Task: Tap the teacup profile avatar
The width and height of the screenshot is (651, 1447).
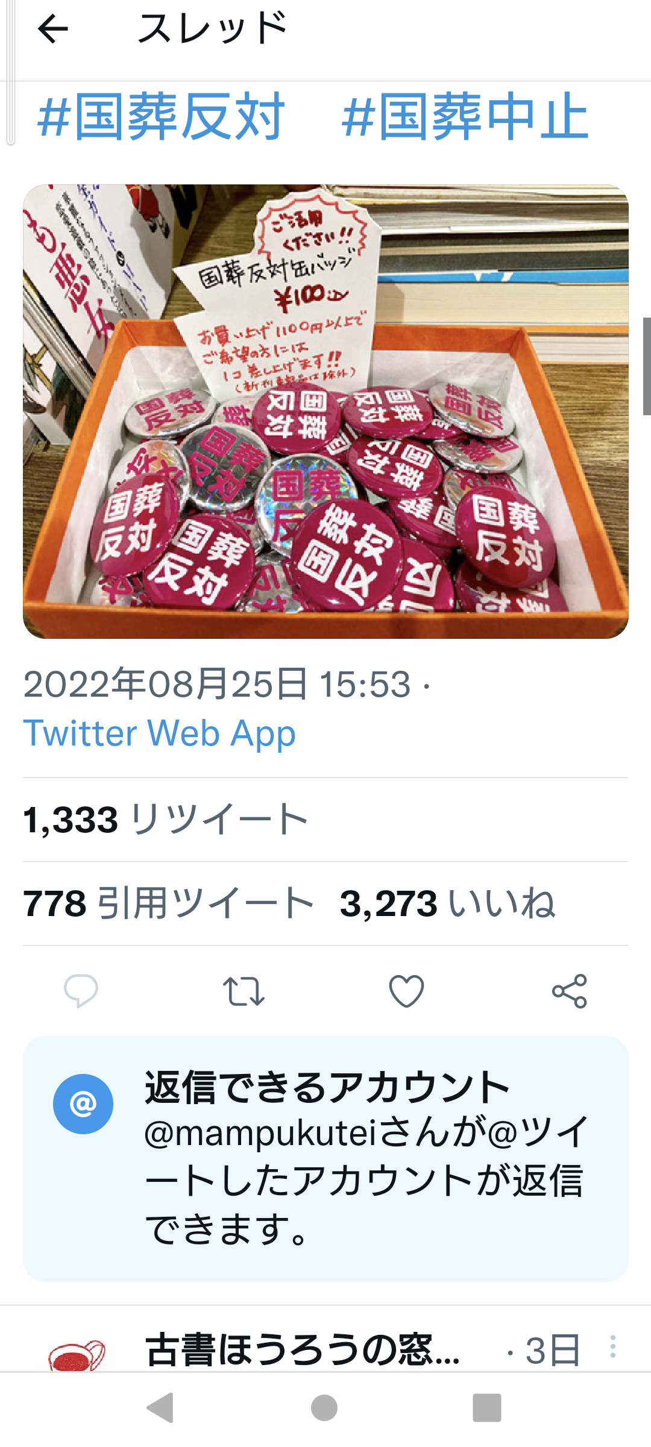Action: (x=77, y=1356)
